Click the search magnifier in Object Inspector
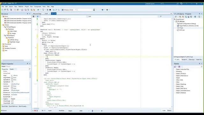This screenshot has width=204, height=115. [30, 69]
